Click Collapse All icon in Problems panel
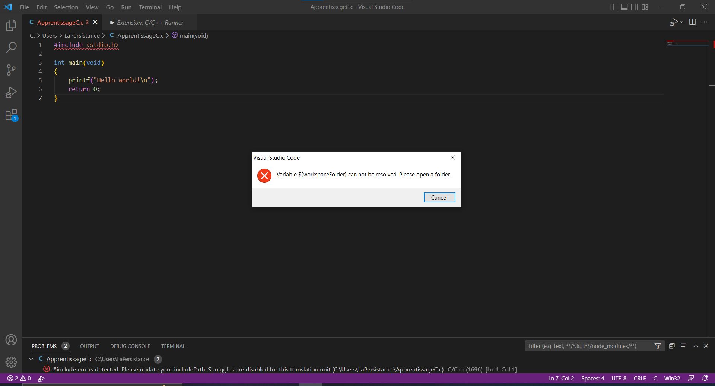This screenshot has height=386, width=715. point(672,346)
